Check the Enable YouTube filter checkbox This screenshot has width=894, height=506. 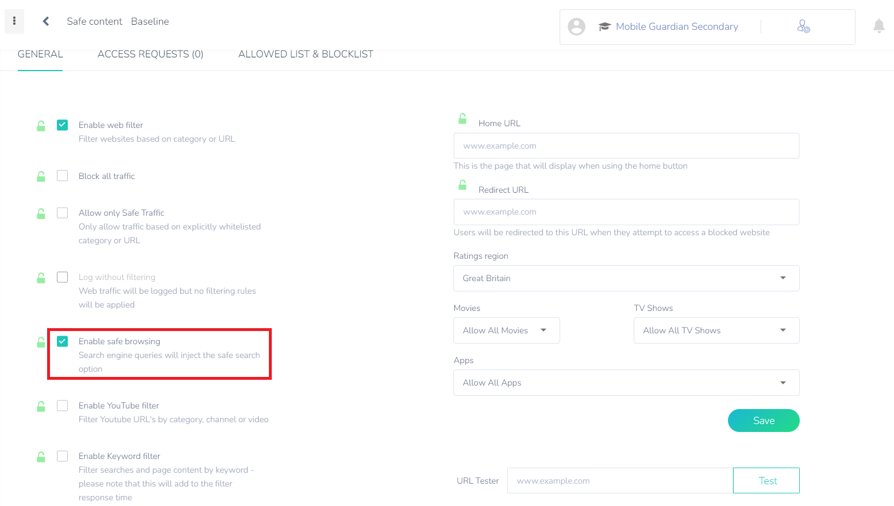pyautogui.click(x=63, y=406)
